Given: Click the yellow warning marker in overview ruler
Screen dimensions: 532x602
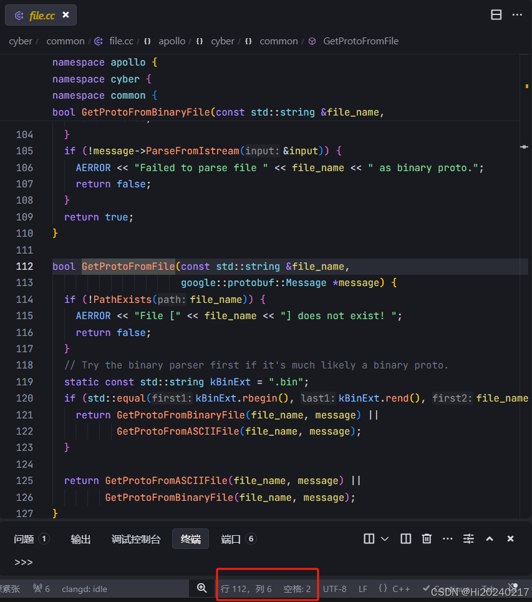Looking at the screenshot, I should click(526, 86).
